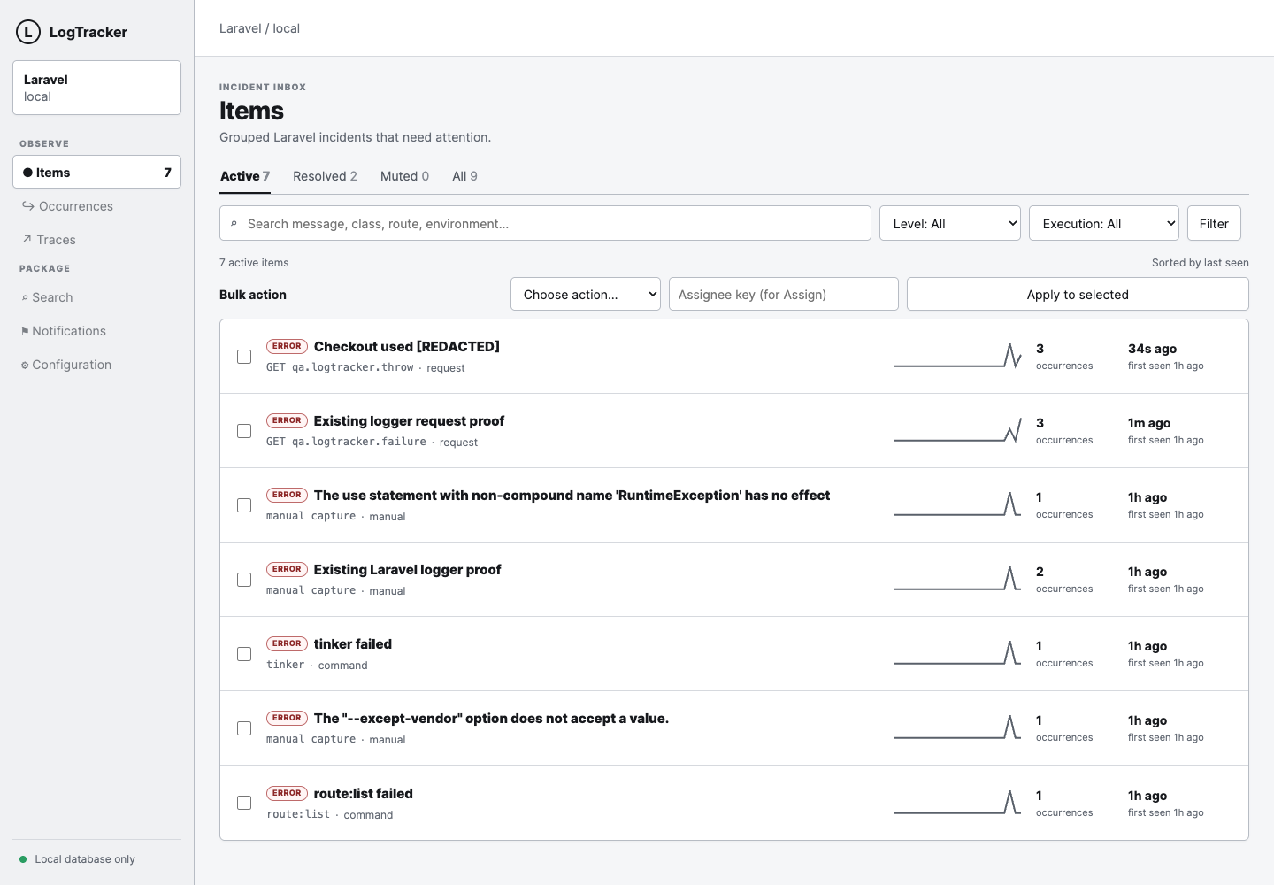Click the Traces arrow icon in sidebar
Screen dimensions: 1274x885
pyautogui.click(x=27, y=239)
